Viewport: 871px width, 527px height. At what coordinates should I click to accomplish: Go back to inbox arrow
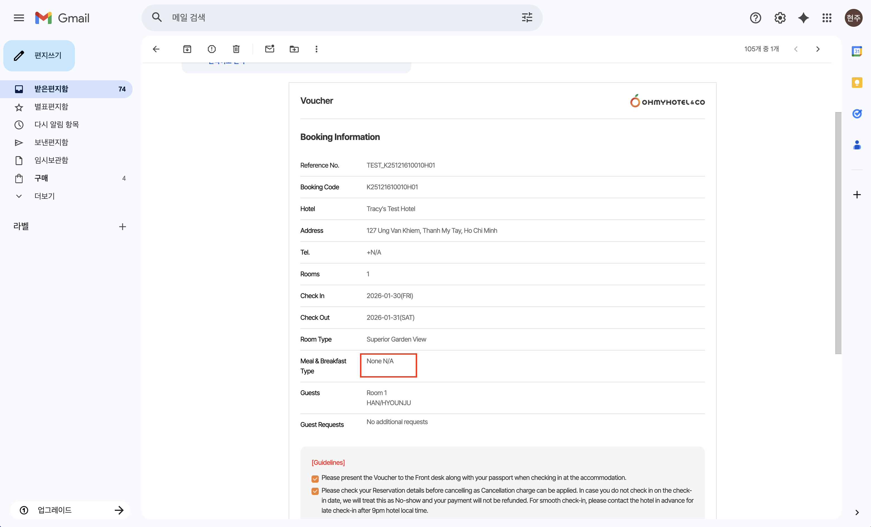coord(156,49)
